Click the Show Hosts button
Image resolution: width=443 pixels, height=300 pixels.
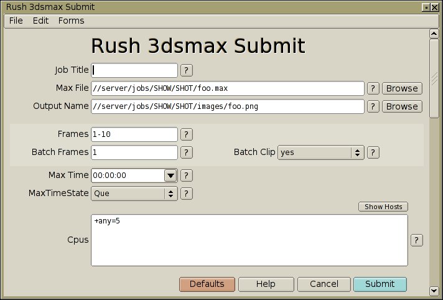[383, 207]
